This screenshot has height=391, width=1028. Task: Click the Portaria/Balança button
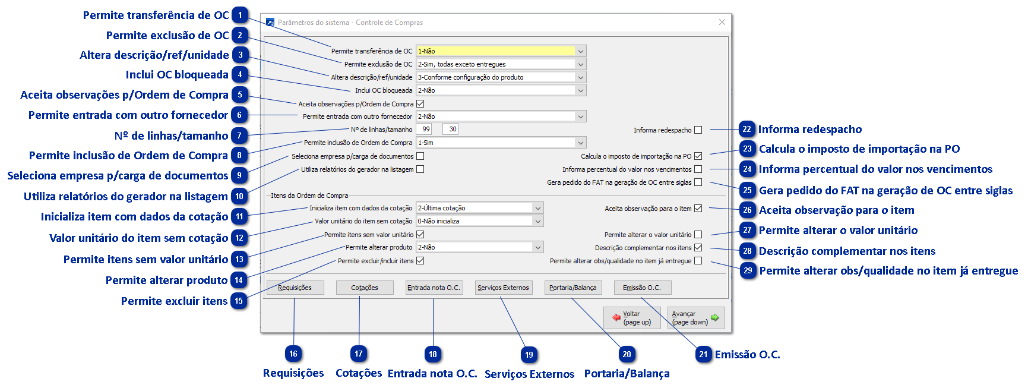[x=573, y=288]
